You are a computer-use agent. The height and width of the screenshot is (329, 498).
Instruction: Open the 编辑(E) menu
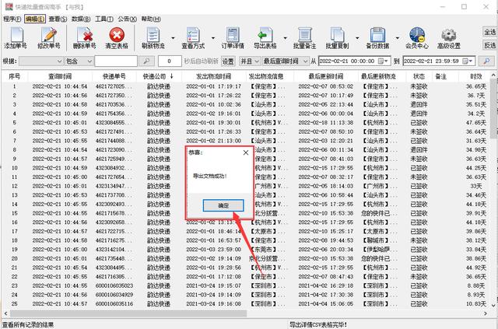(35, 19)
